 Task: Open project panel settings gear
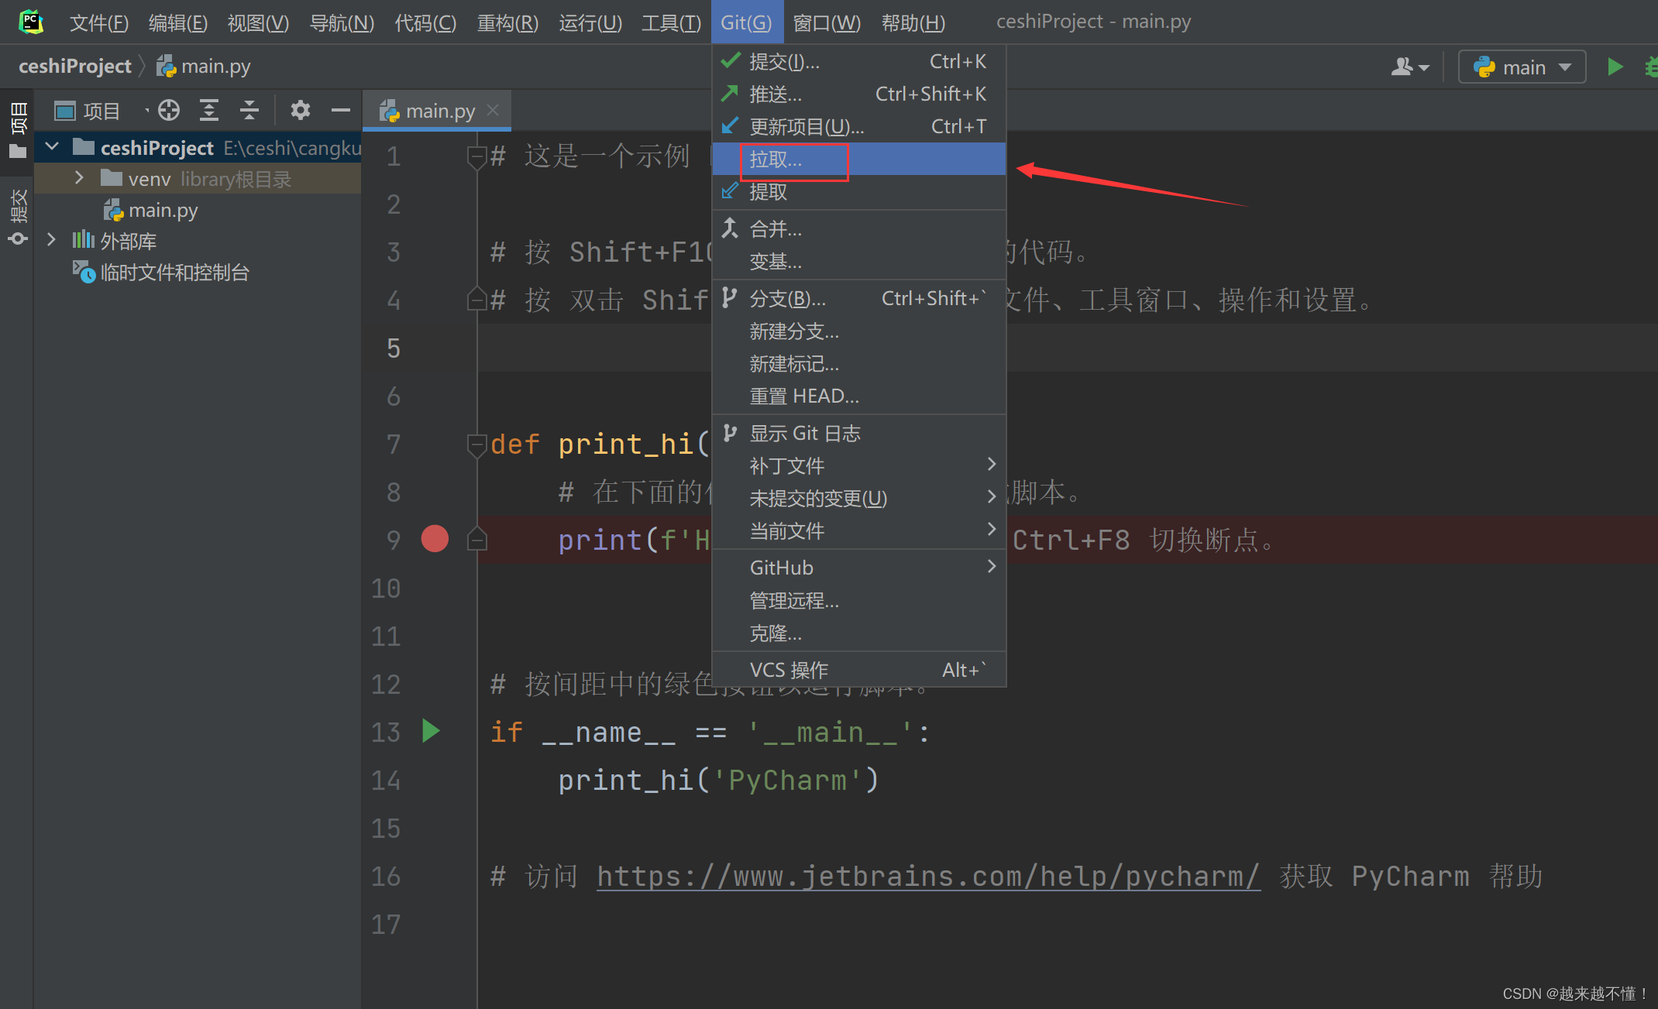(301, 111)
